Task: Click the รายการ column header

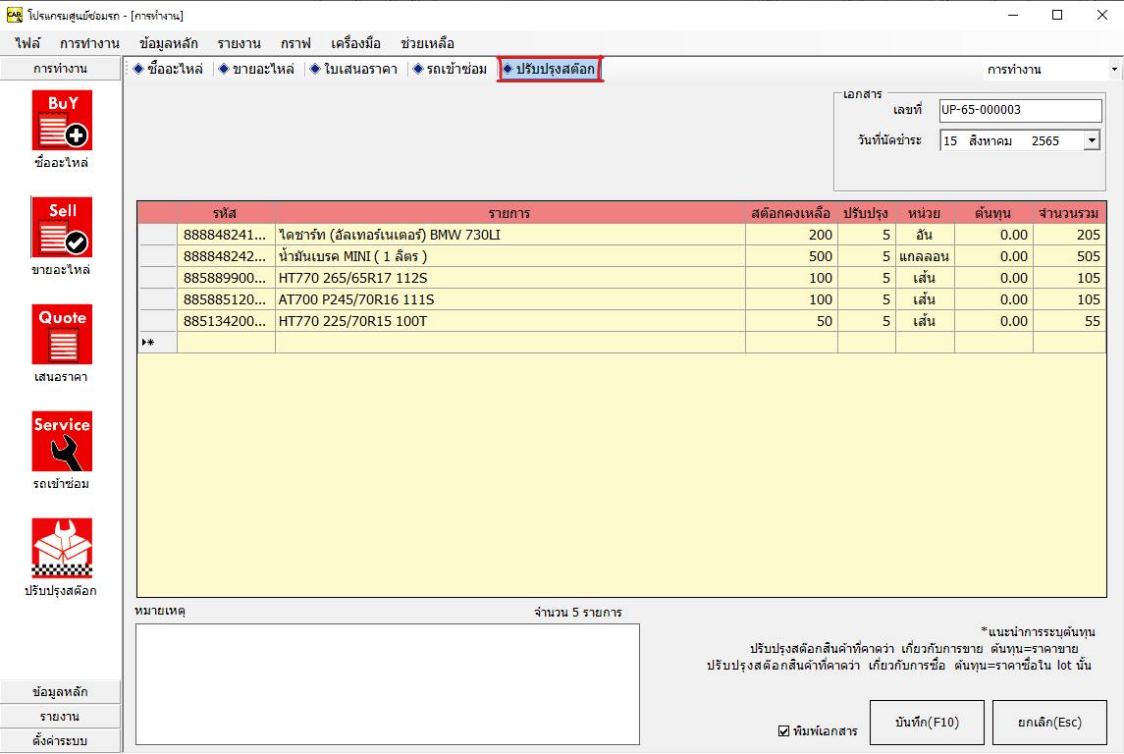Action: (x=510, y=213)
